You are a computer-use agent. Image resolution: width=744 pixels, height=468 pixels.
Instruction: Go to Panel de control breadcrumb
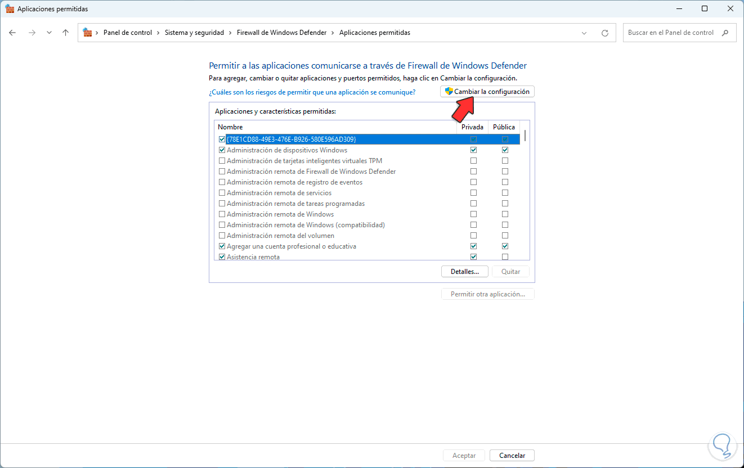coord(128,33)
